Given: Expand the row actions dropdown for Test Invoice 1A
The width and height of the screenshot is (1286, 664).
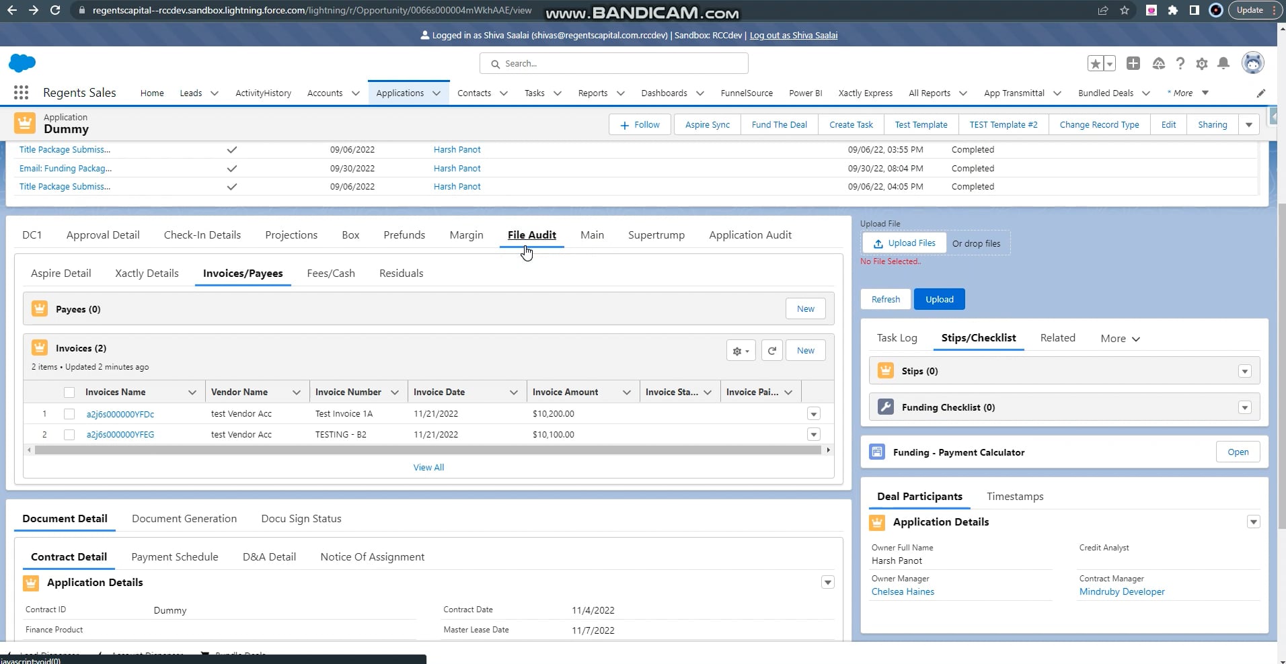Looking at the screenshot, I should pyautogui.click(x=813, y=414).
